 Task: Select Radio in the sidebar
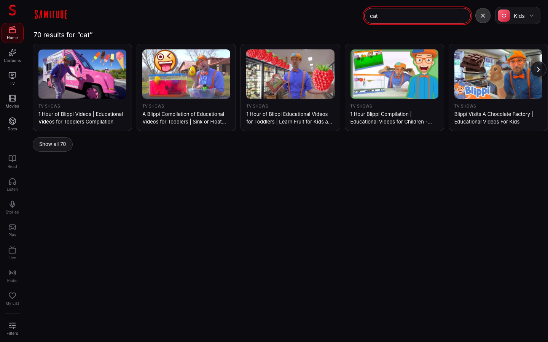point(12,276)
